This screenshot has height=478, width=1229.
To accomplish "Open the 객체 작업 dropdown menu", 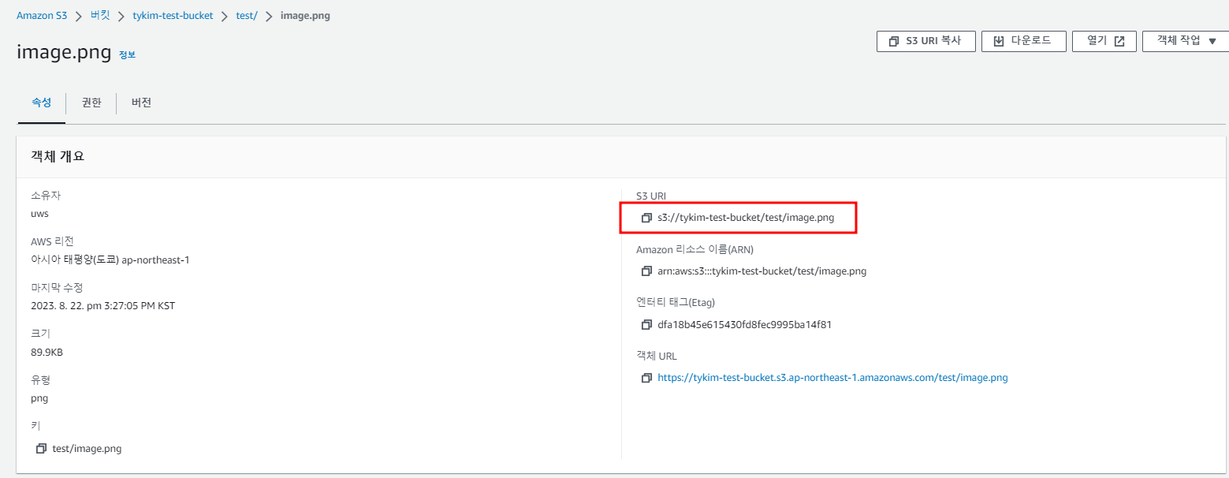I will coord(1186,41).
